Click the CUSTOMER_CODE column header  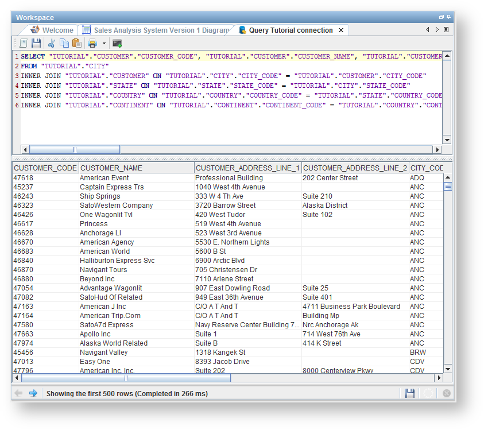point(45,168)
